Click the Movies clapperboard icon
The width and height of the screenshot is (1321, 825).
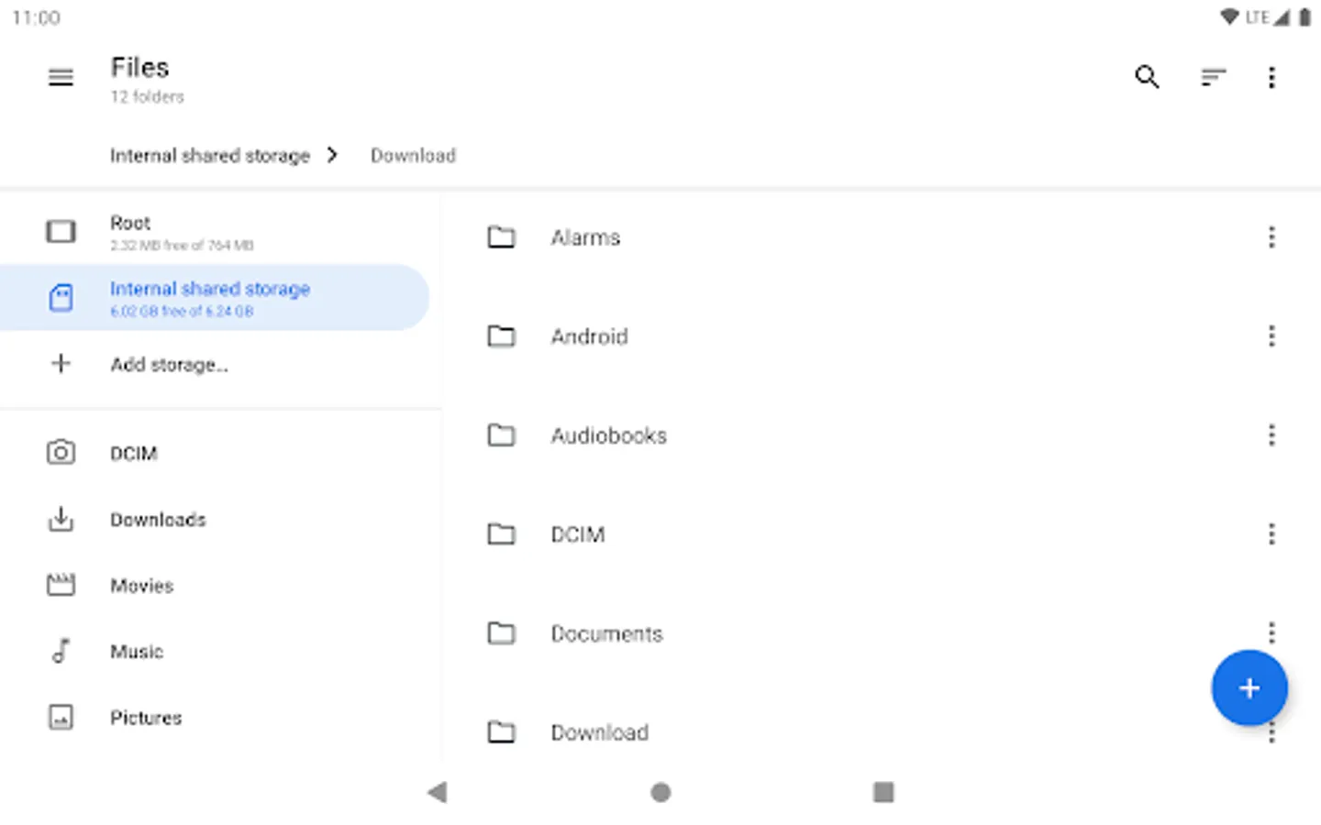[x=61, y=585]
